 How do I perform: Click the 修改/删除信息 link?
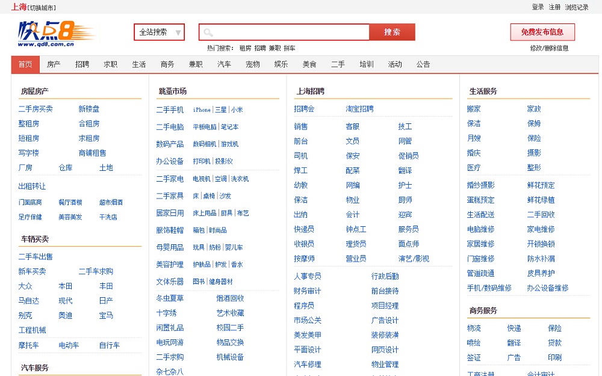pyautogui.click(x=549, y=48)
